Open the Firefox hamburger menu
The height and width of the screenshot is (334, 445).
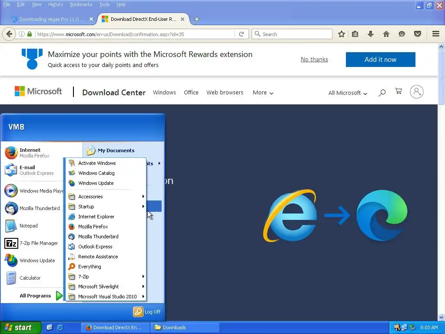pos(436,34)
